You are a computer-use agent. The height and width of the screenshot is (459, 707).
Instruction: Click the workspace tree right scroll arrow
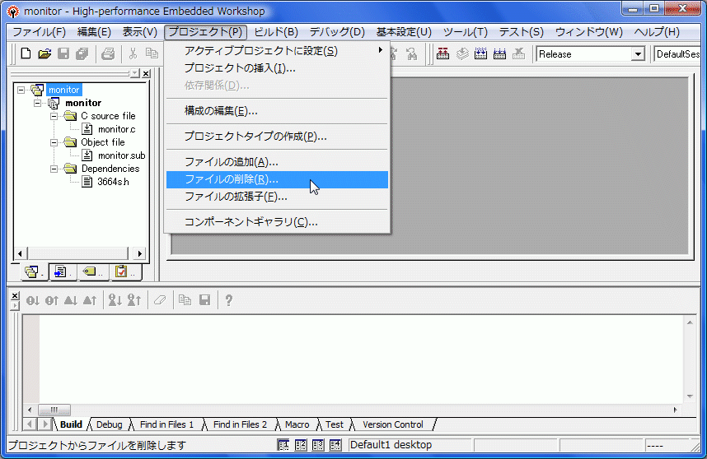click(139, 254)
